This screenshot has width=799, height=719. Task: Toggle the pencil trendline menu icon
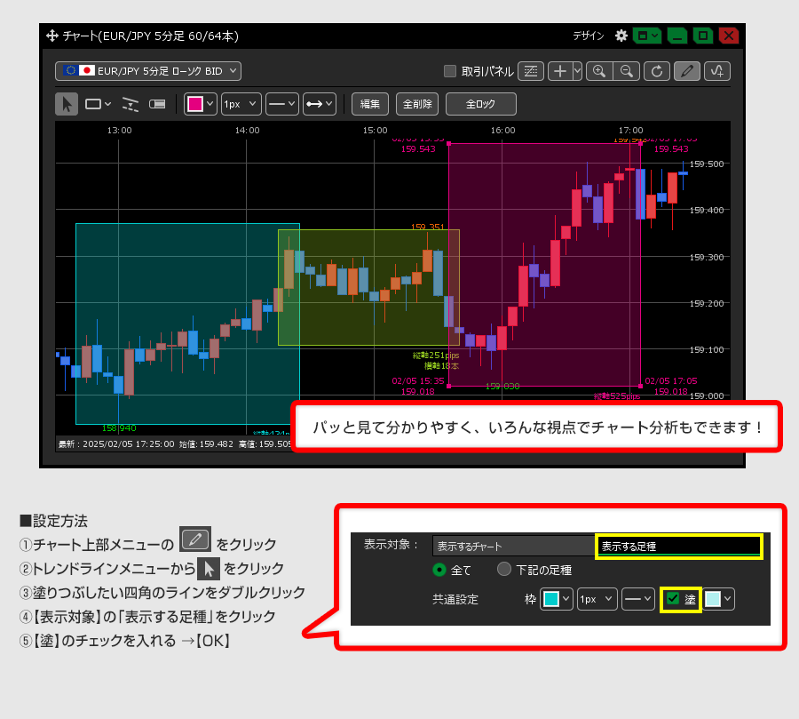click(687, 71)
